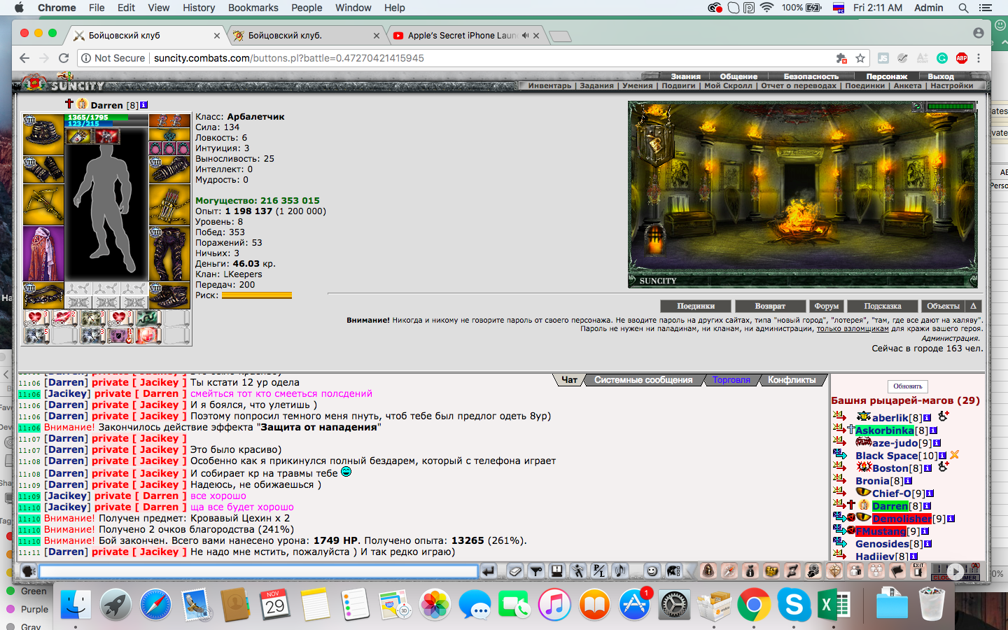Click the P/L translit toggle icon
Screen dimensions: 1008x630
pos(599,571)
